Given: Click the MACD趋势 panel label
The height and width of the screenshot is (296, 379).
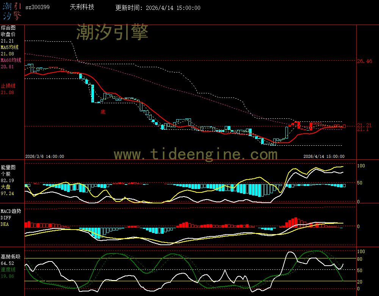Looking at the screenshot, I should point(11,211).
